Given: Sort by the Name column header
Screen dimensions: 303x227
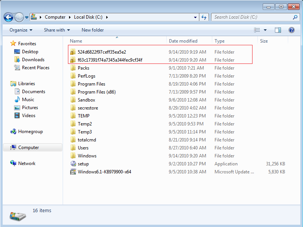Looking at the screenshot, I should coord(117,41).
